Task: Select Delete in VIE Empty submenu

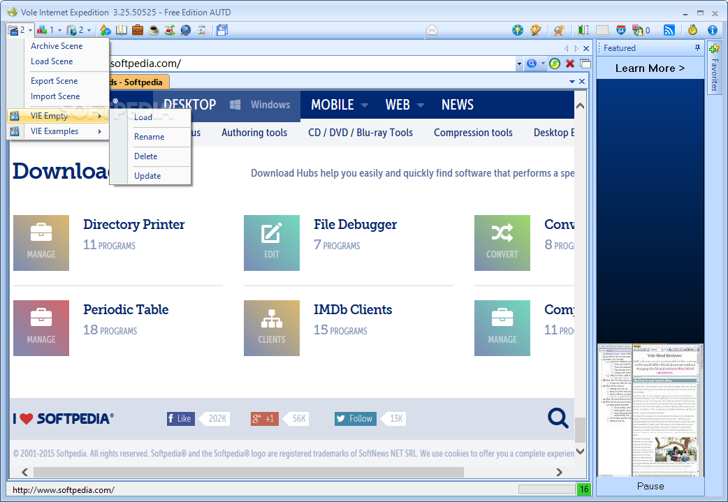Action: (x=146, y=156)
